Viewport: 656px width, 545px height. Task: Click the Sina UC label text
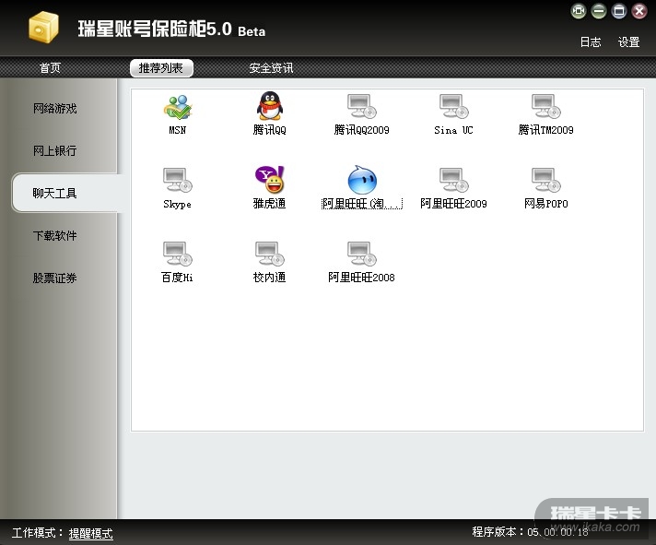454,130
